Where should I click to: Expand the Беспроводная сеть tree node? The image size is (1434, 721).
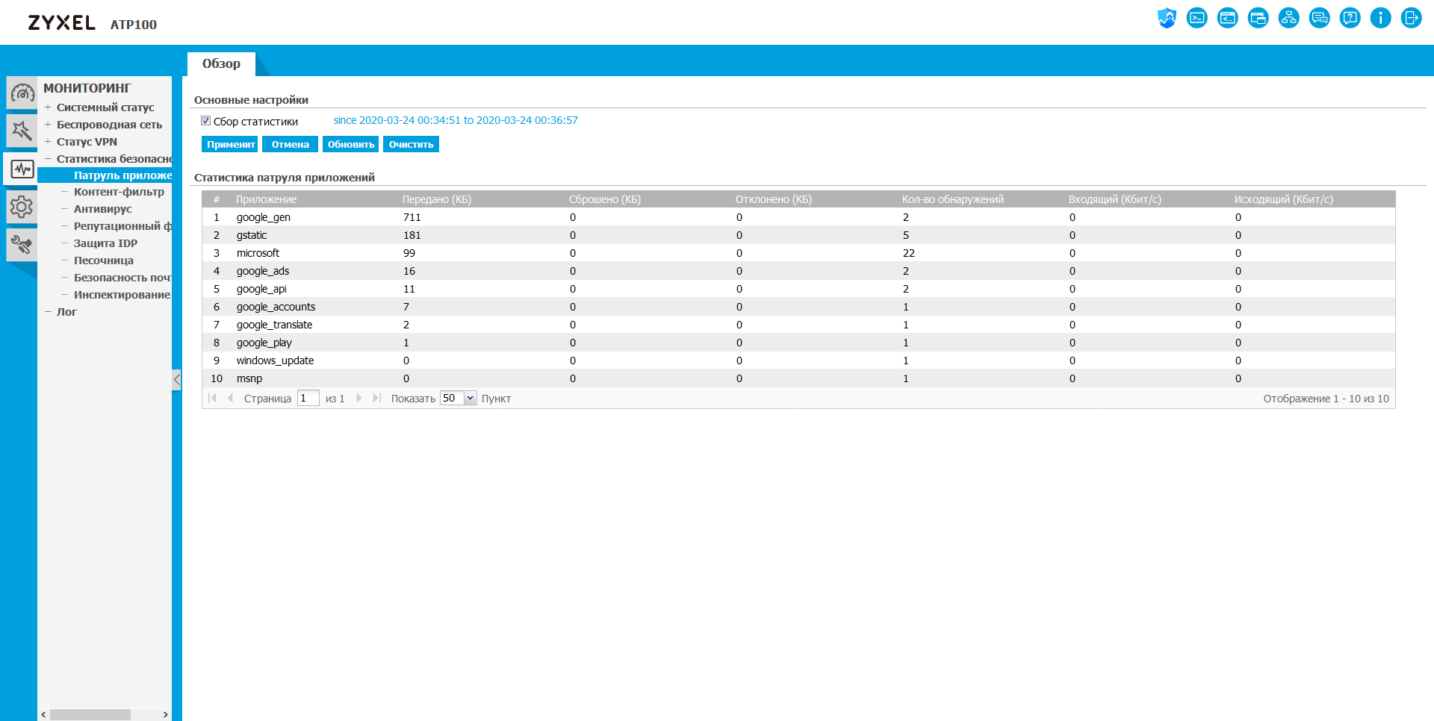point(48,125)
